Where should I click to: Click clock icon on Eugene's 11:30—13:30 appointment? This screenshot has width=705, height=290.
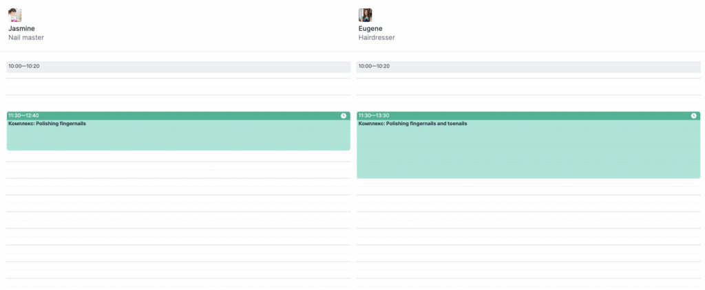693,115
